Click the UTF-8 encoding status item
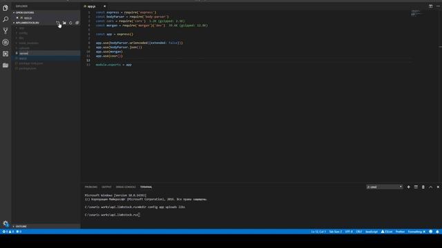This screenshot has width=442, height=248. point(349,231)
